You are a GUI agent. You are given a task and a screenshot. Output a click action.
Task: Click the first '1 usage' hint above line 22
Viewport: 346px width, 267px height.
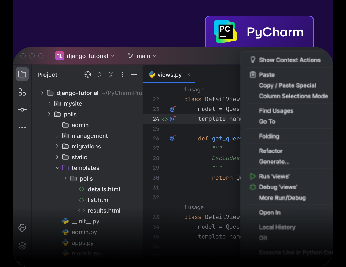[194, 89]
